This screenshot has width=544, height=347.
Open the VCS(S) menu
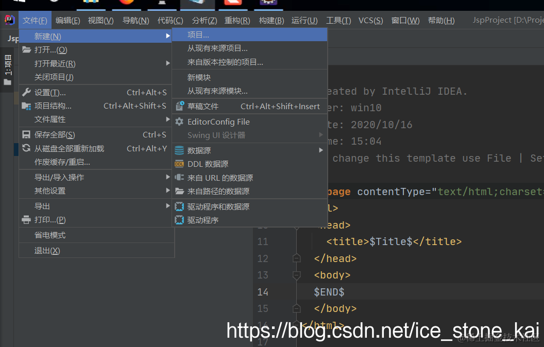click(x=370, y=21)
